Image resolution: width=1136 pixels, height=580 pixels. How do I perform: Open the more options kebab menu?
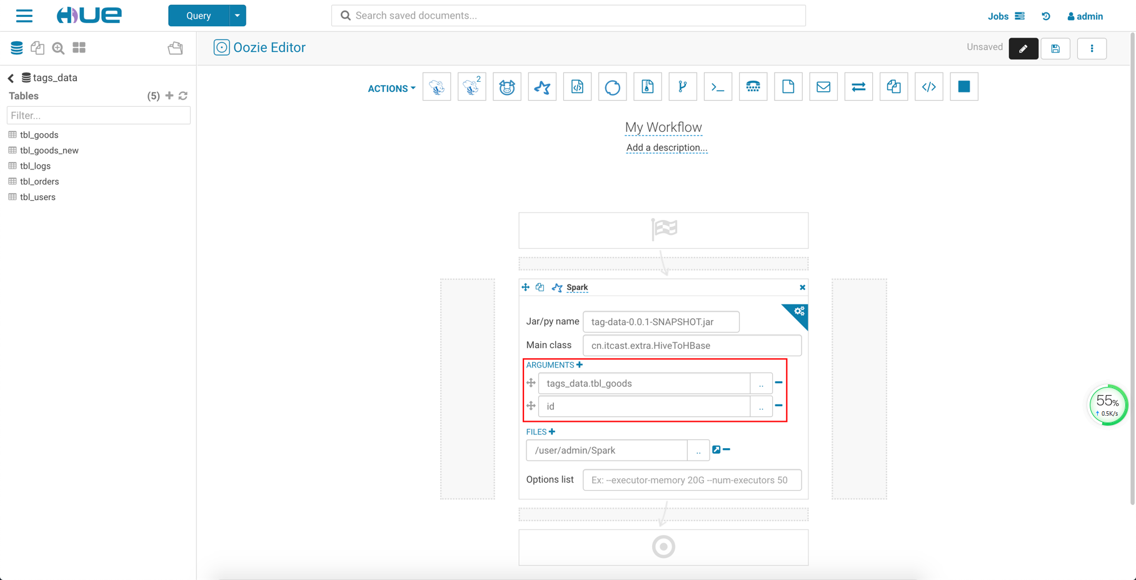(1092, 48)
